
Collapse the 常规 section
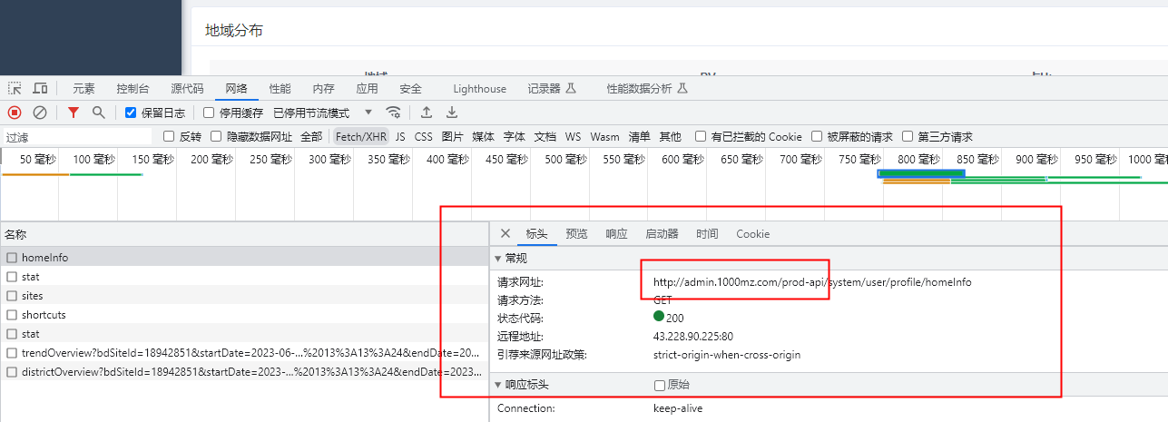pyautogui.click(x=498, y=259)
